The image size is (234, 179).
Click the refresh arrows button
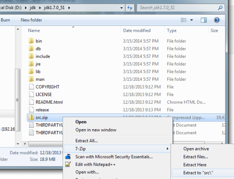[x=130, y=8]
